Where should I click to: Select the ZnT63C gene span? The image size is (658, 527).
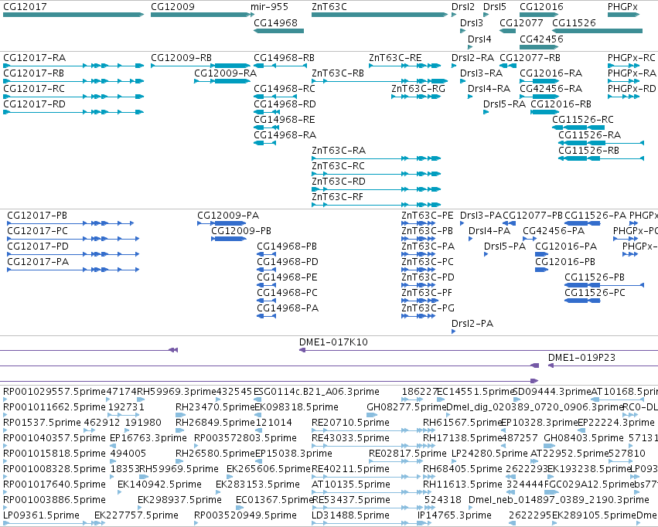click(380, 15)
